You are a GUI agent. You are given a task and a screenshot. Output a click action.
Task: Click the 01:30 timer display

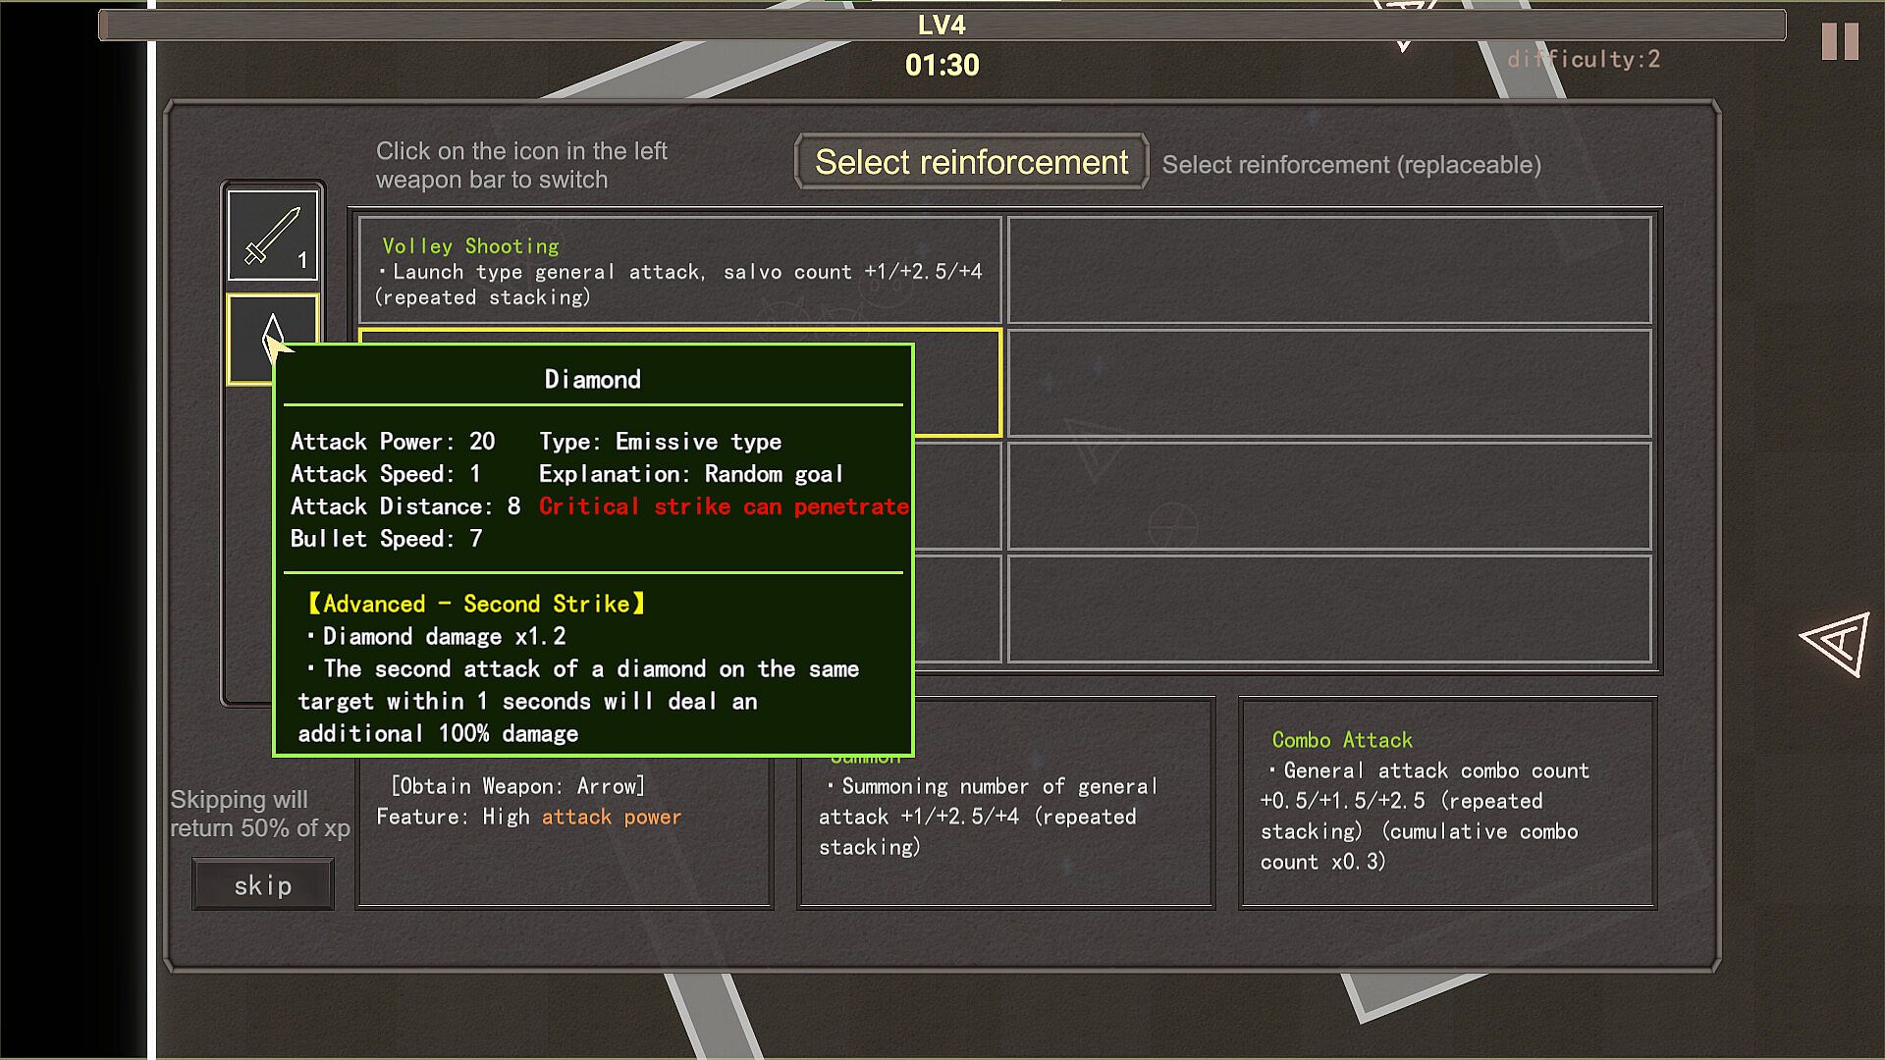[x=942, y=65]
